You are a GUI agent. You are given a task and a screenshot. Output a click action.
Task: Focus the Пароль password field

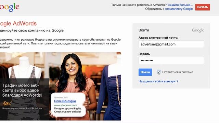click(x=171, y=60)
